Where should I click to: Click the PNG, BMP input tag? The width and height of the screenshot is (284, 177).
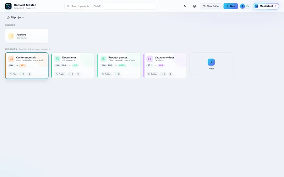pyautogui.click(x=107, y=65)
